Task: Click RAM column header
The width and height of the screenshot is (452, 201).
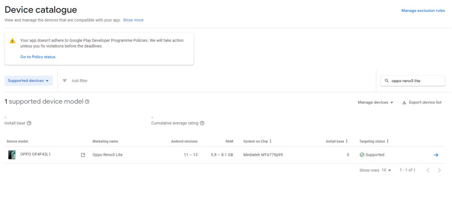Action: [229, 141]
